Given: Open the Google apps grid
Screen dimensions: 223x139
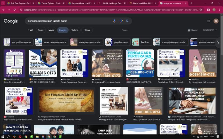Looking at the screenshot, I should [209, 21].
